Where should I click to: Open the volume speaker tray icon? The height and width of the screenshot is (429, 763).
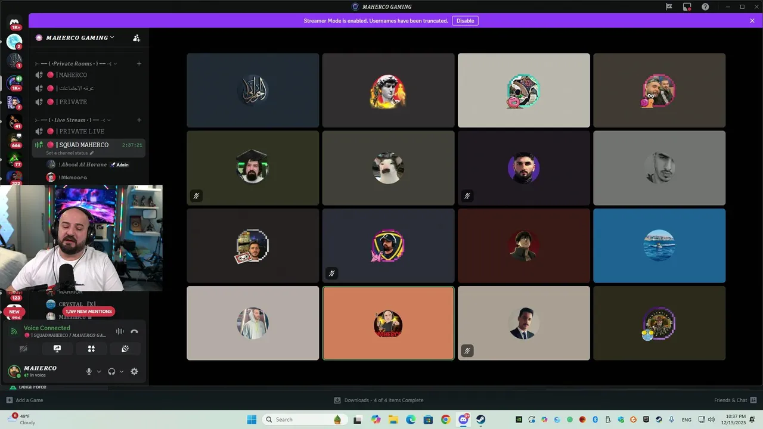pyautogui.click(x=711, y=419)
